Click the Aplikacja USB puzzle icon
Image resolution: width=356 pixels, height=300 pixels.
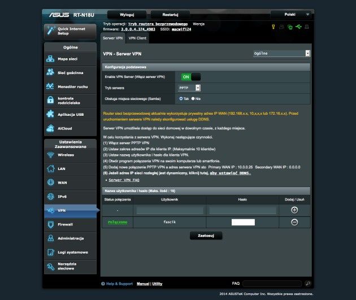coord(50,114)
